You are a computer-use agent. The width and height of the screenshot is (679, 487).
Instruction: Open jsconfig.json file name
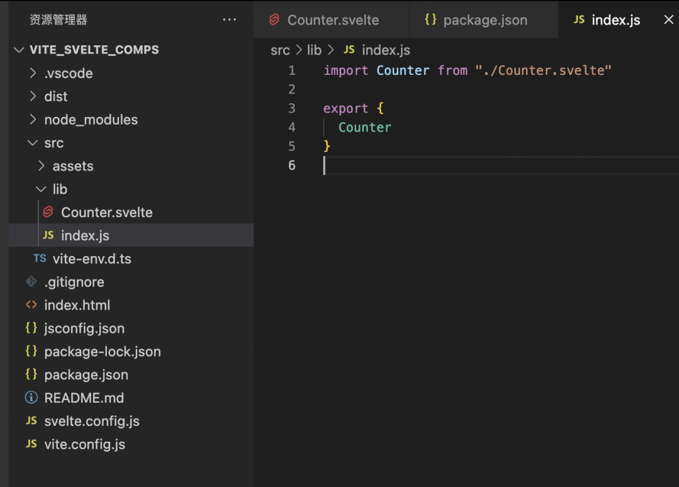point(84,328)
